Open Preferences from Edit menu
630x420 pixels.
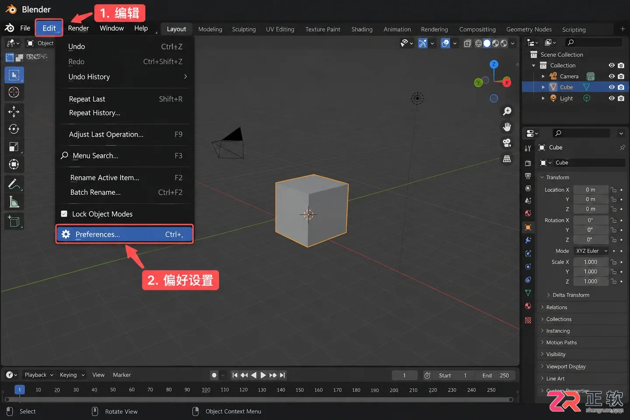(x=125, y=234)
